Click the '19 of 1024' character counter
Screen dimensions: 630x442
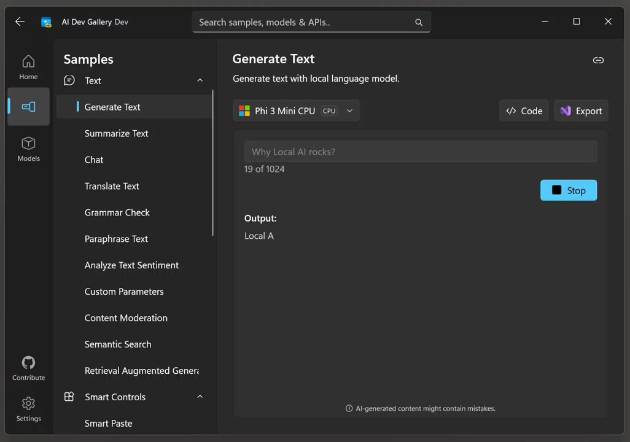[x=265, y=169]
